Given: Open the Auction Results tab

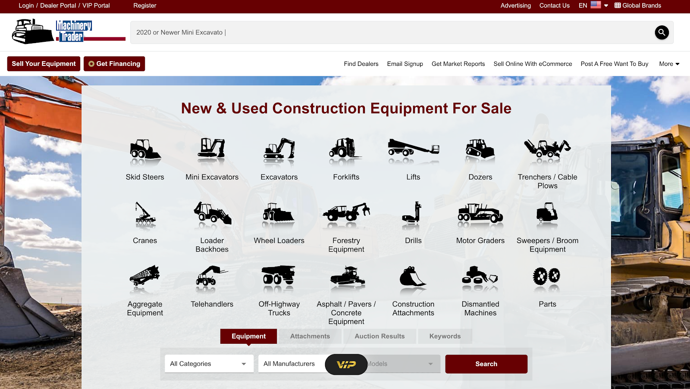Looking at the screenshot, I should coord(380,336).
